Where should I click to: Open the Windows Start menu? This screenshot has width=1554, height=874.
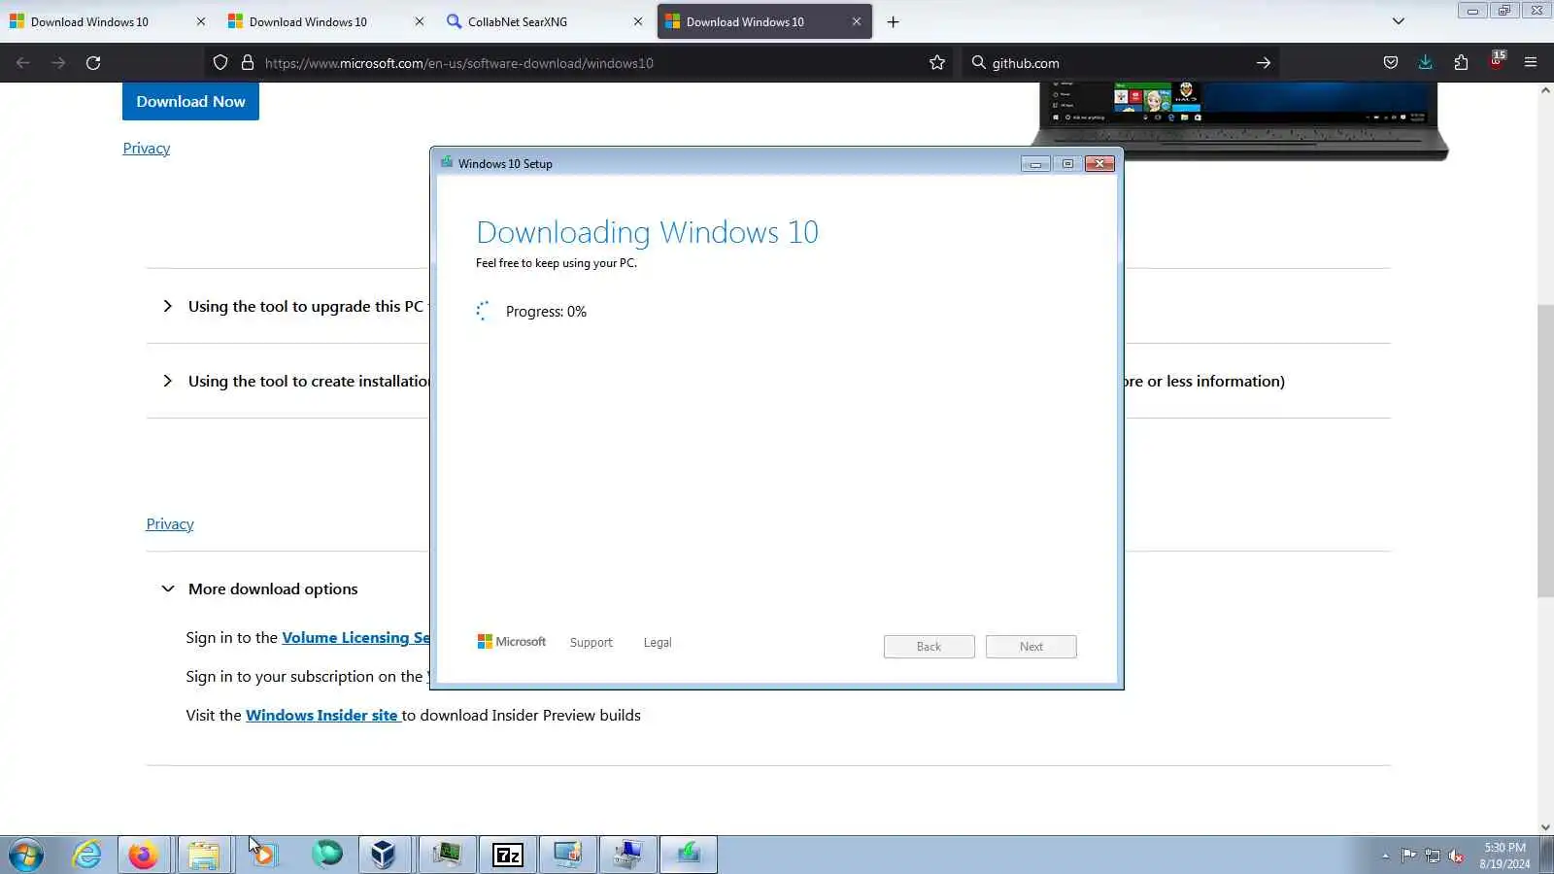pyautogui.click(x=26, y=855)
